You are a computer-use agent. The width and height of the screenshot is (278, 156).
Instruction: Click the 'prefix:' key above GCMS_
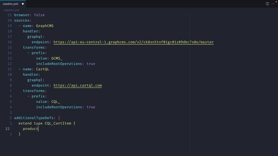click(x=39, y=53)
